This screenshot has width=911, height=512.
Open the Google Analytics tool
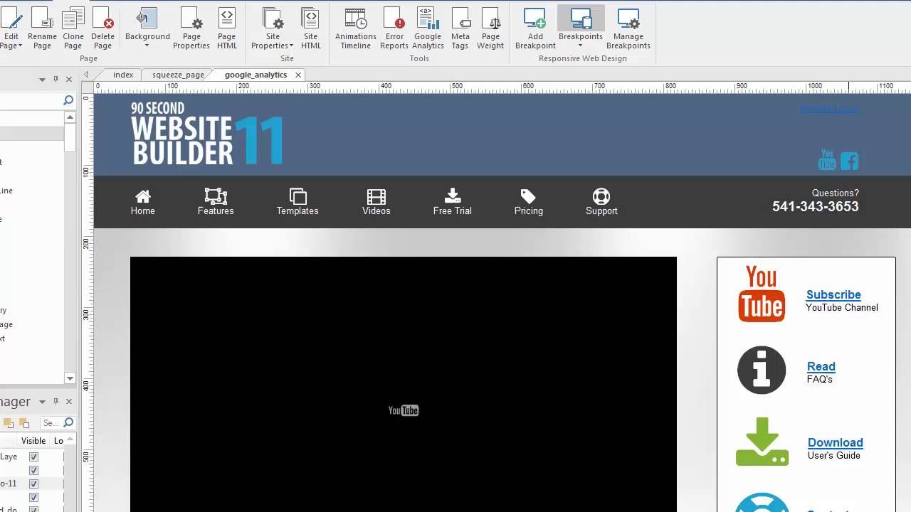point(428,28)
